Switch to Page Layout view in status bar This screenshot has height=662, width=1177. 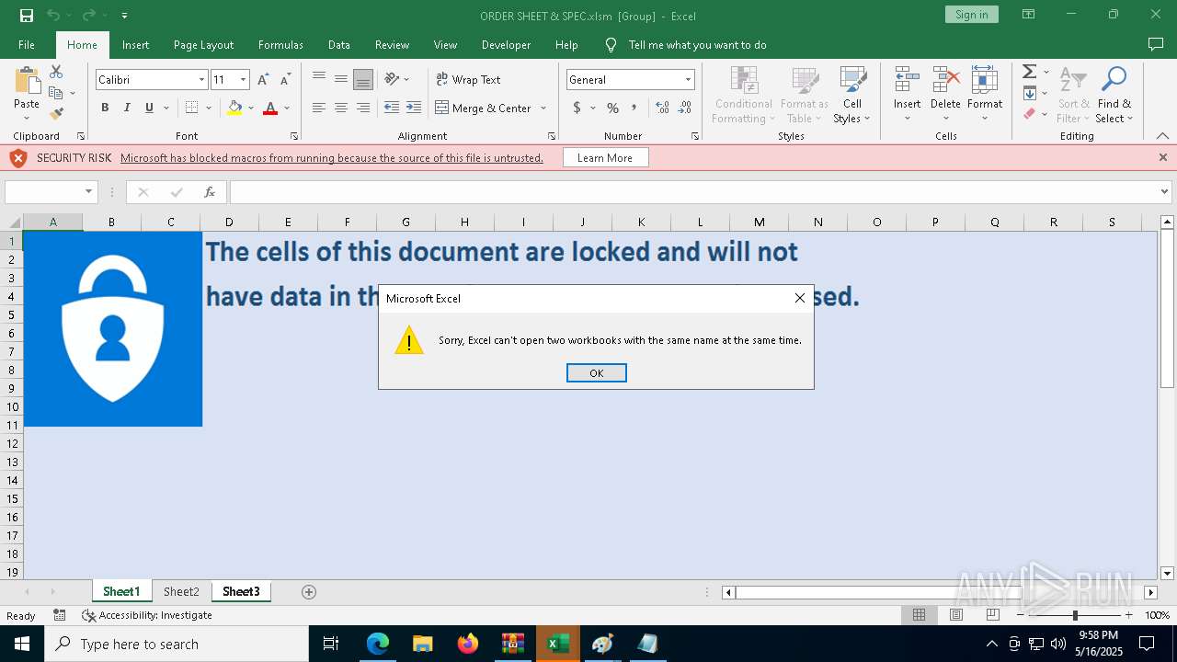tap(956, 615)
